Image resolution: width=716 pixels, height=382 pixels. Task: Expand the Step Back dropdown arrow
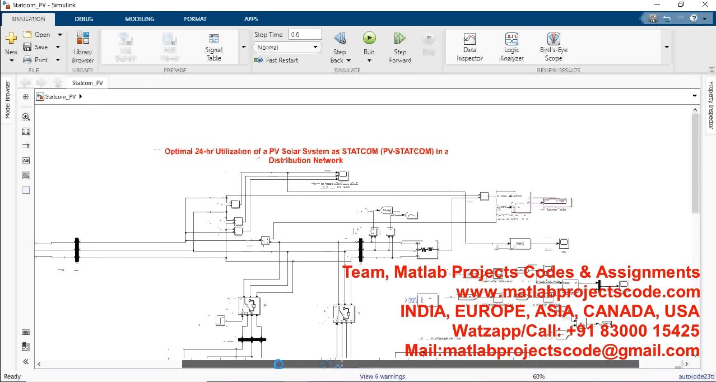348,60
